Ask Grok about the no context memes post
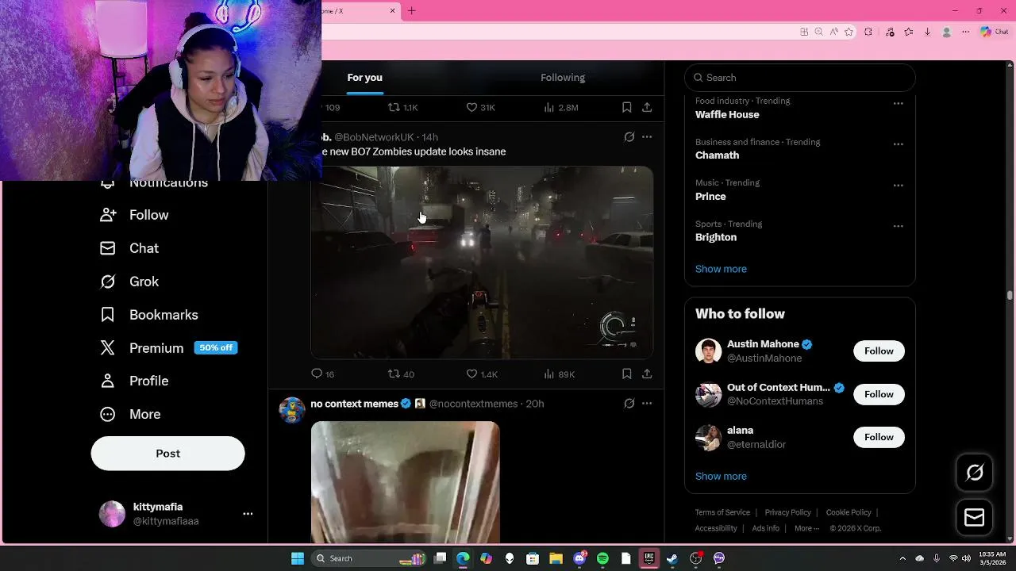1016x571 pixels. pyautogui.click(x=629, y=404)
